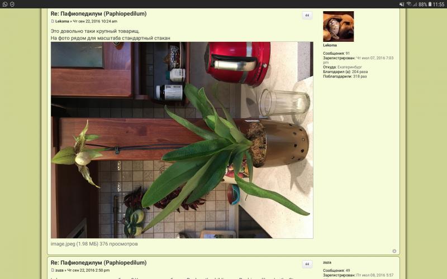Click the post icon beside Lekoma's post date
Screen dimensions: 447x279
pyautogui.click(x=53, y=21)
